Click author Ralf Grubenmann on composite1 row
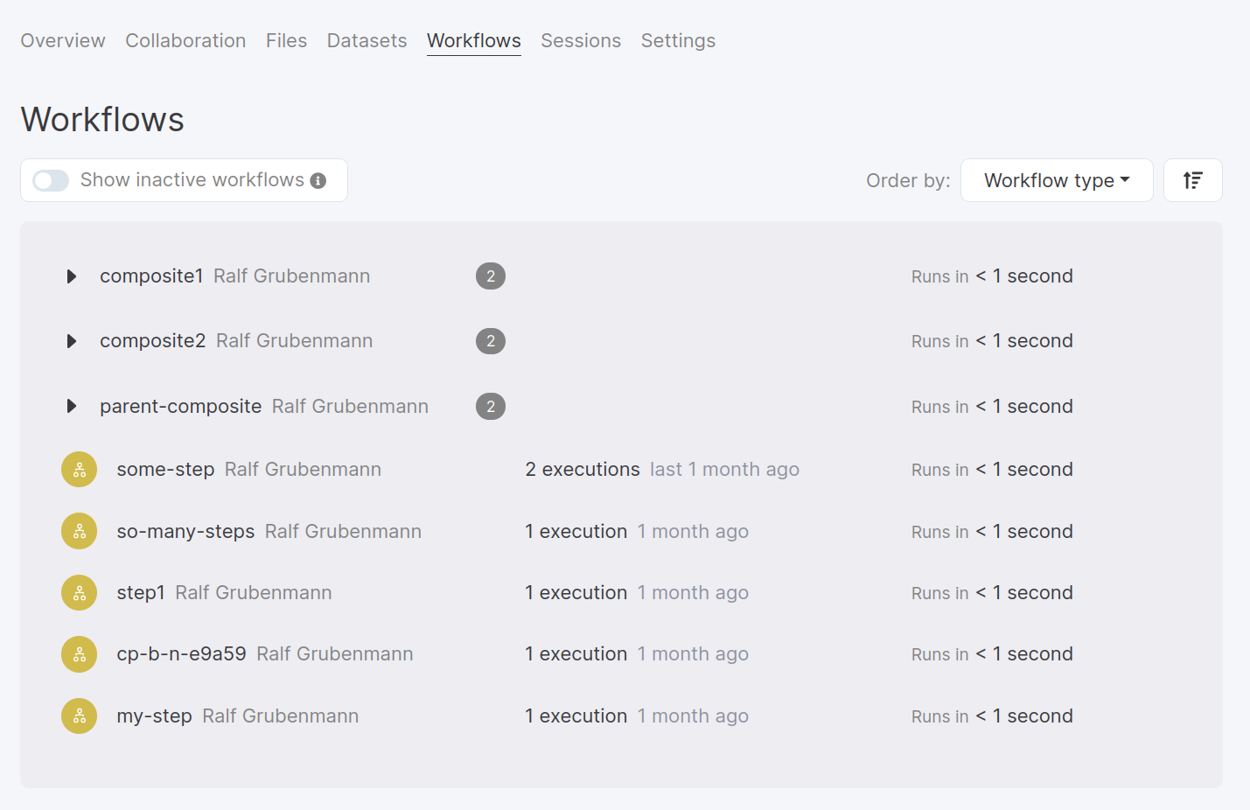Screen dimensions: 1250x810 [291, 276]
